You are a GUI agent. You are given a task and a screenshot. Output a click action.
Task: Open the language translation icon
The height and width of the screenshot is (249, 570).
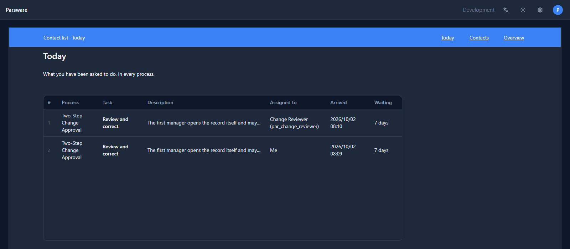tap(506, 10)
